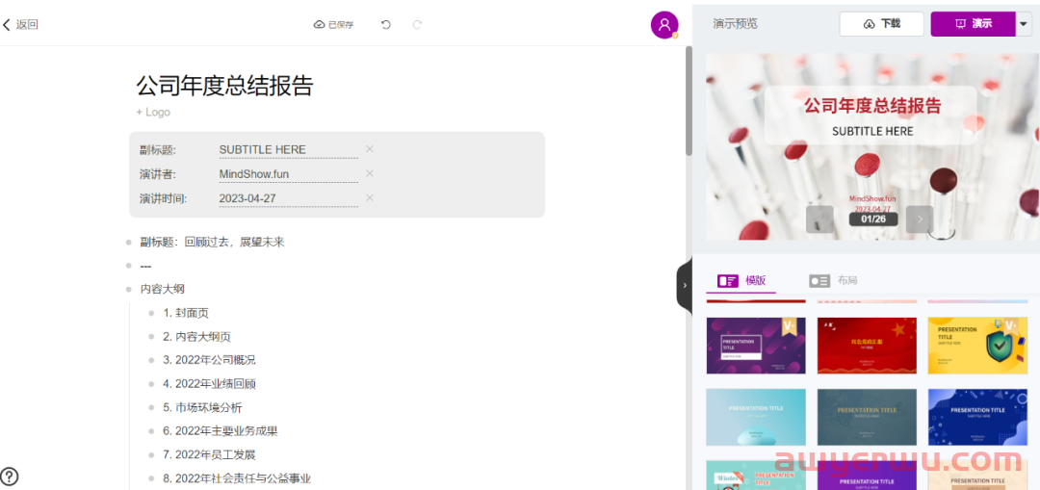Switch to the 模版 tab
Image resolution: width=1040 pixels, height=490 pixels.
click(x=741, y=280)
